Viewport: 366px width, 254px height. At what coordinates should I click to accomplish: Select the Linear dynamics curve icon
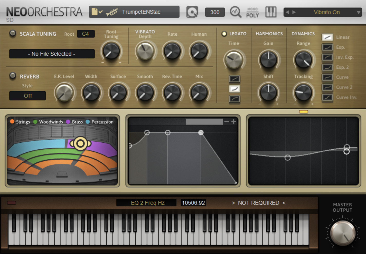(327, 37)
